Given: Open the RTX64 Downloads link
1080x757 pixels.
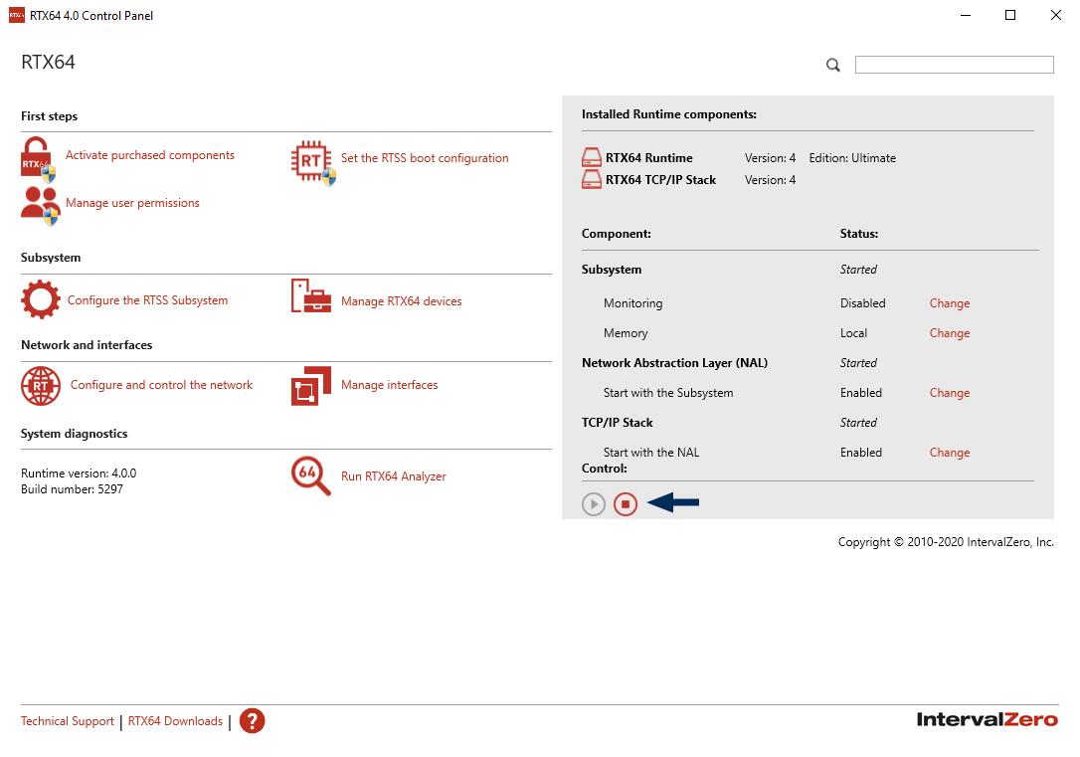Looking at the screenshot, I should click(176, 721).
